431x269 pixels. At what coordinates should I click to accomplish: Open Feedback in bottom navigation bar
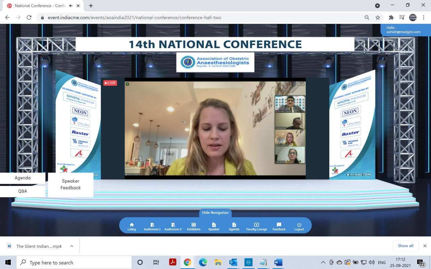[x=279, y=227]
